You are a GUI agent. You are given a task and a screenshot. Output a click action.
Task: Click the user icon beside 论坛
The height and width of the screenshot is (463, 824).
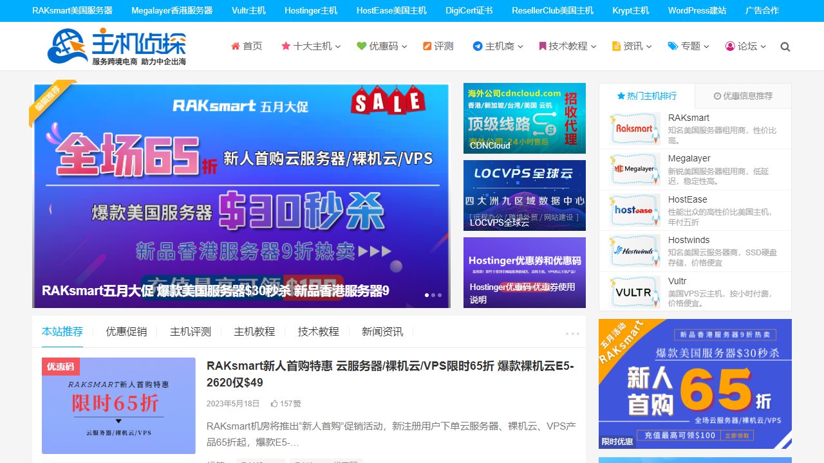(x=730, y=46)
